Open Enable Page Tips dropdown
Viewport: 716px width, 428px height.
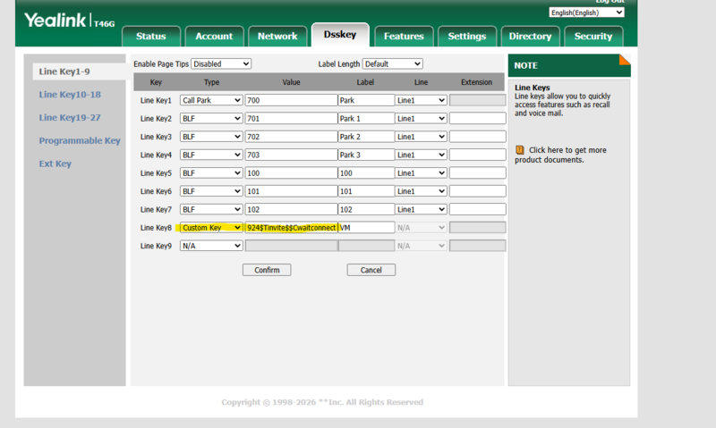pos(221,63)
